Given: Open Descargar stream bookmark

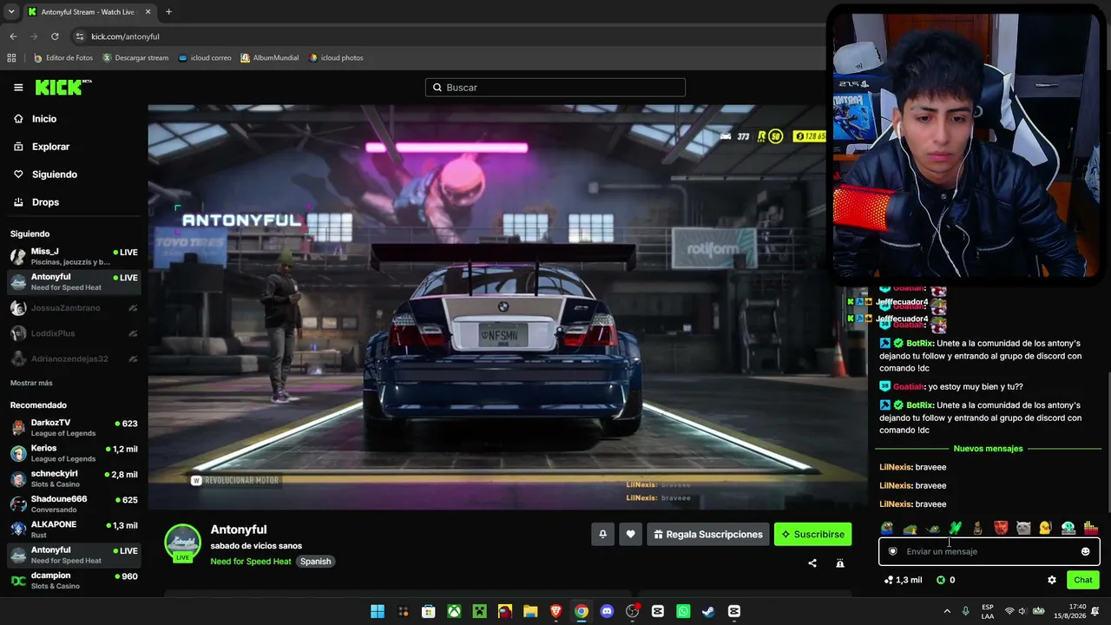Looking at the screenshot, I should (x=135, y=58).
